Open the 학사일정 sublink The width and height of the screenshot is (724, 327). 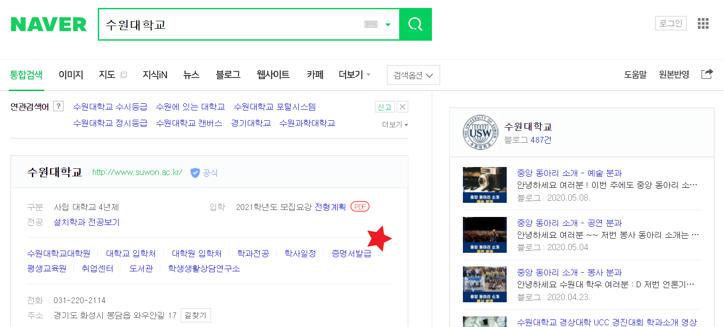(300, 253)
